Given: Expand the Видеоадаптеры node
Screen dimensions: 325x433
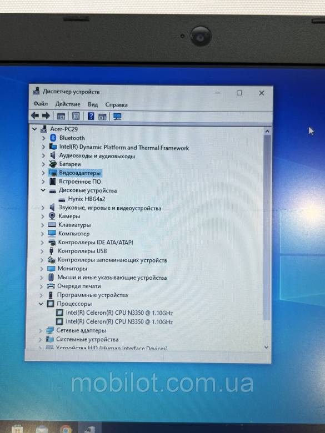Looking at the screenshot, I should coord(43,173).
